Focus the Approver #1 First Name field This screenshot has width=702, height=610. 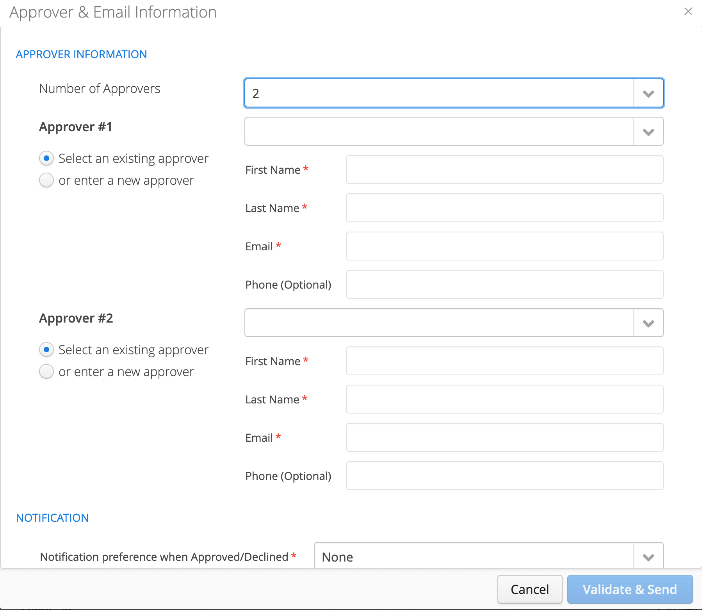point(504,170)
